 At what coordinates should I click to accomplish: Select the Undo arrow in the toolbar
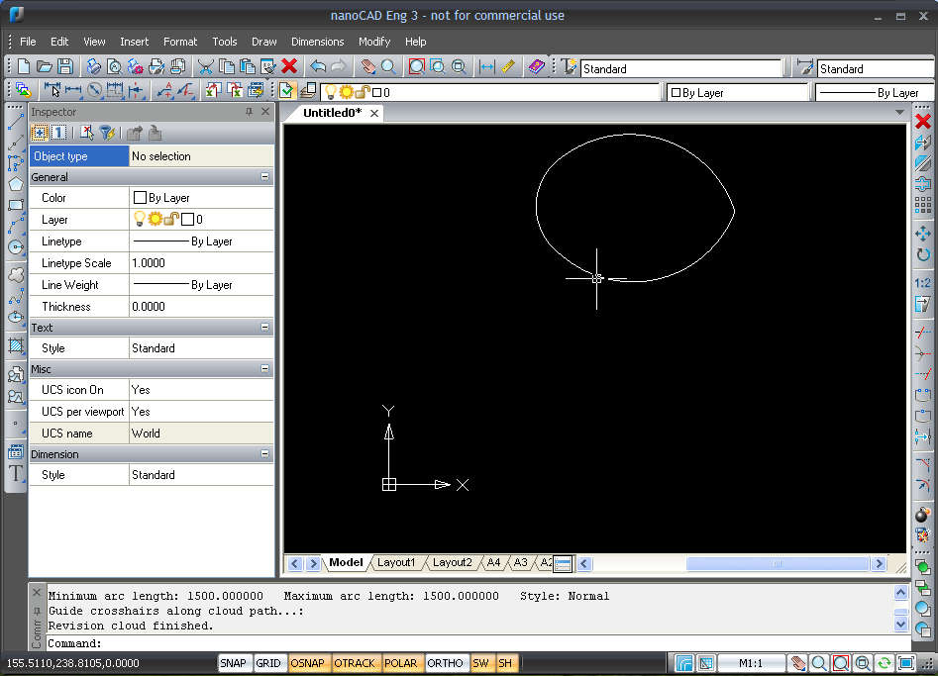317,67
